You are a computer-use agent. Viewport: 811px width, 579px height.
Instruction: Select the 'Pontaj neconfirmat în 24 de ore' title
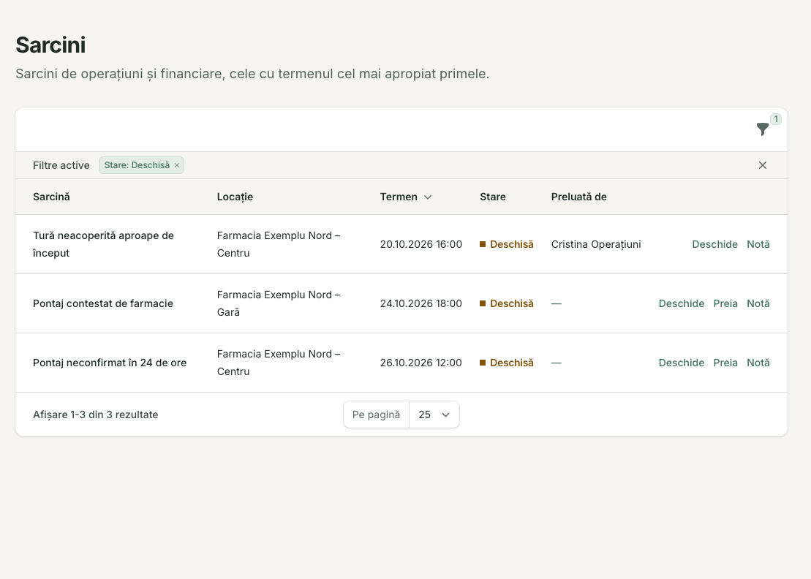110,363
